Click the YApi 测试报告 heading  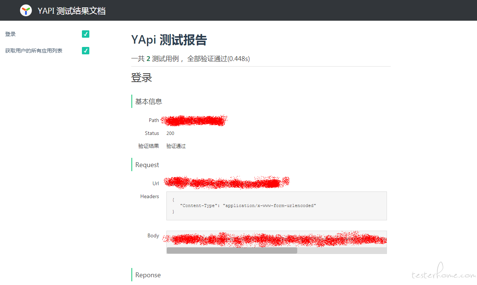coord(169,40)
